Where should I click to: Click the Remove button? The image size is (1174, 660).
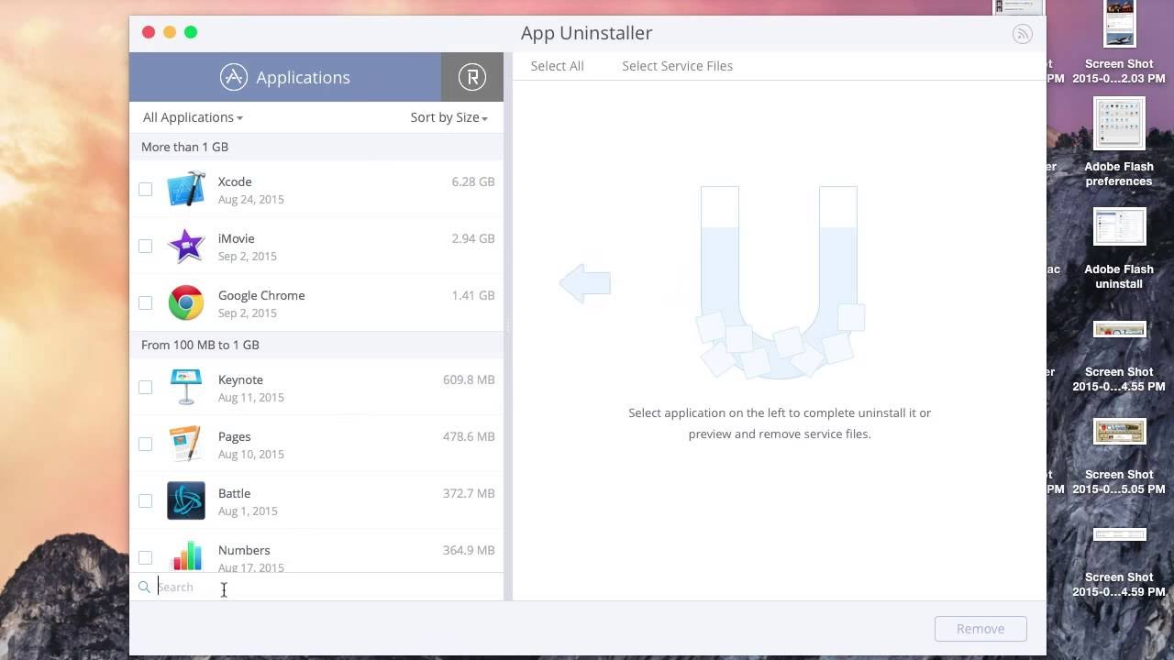980,629
